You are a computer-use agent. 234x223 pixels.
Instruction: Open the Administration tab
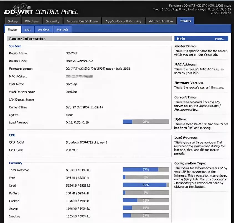point(161,21)
